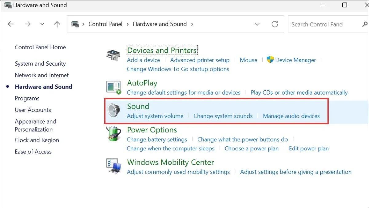
Task: Select Choose a power plan link
Action: tap(252, 149)
